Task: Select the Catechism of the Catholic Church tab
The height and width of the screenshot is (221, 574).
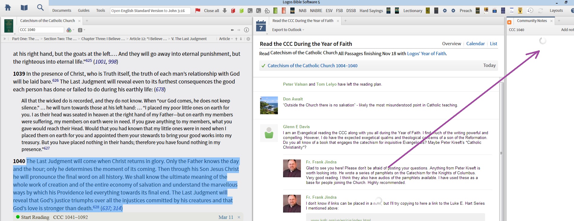Action: [47, 21]
